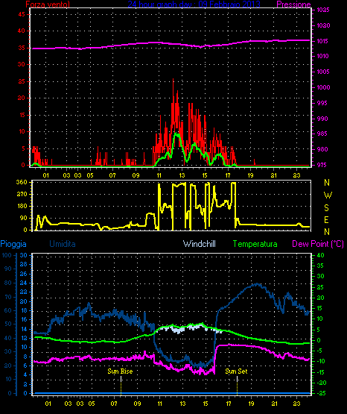Click the 'E' compass direction label
347x414 pixels.
pyautogui.click(x=326, y=219)
